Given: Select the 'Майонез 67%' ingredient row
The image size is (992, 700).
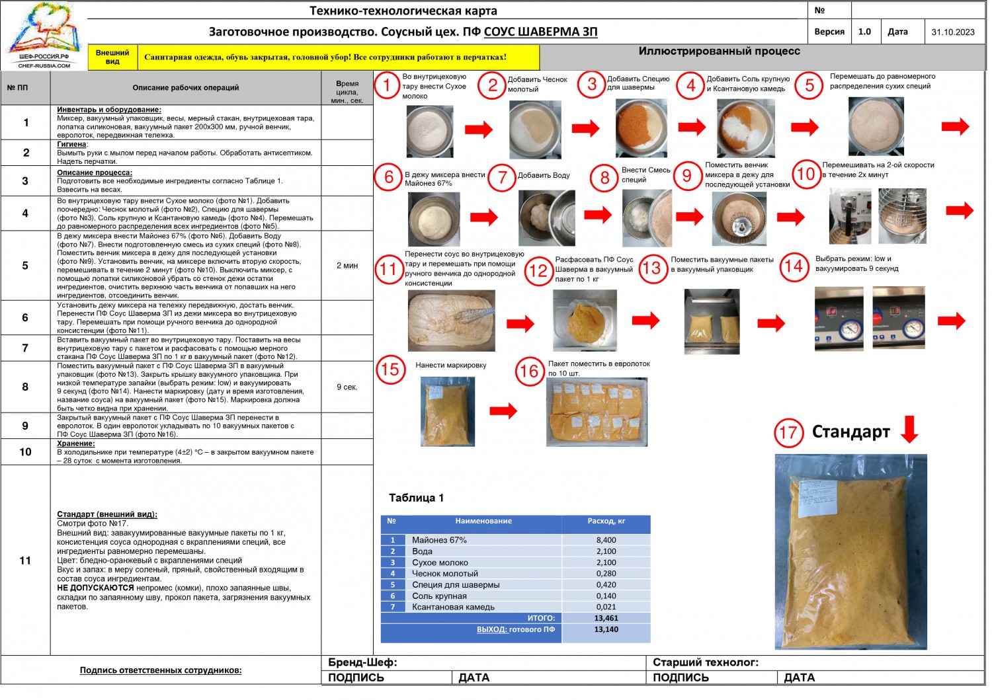Looking at the screenshot, I should coord(516,540).
